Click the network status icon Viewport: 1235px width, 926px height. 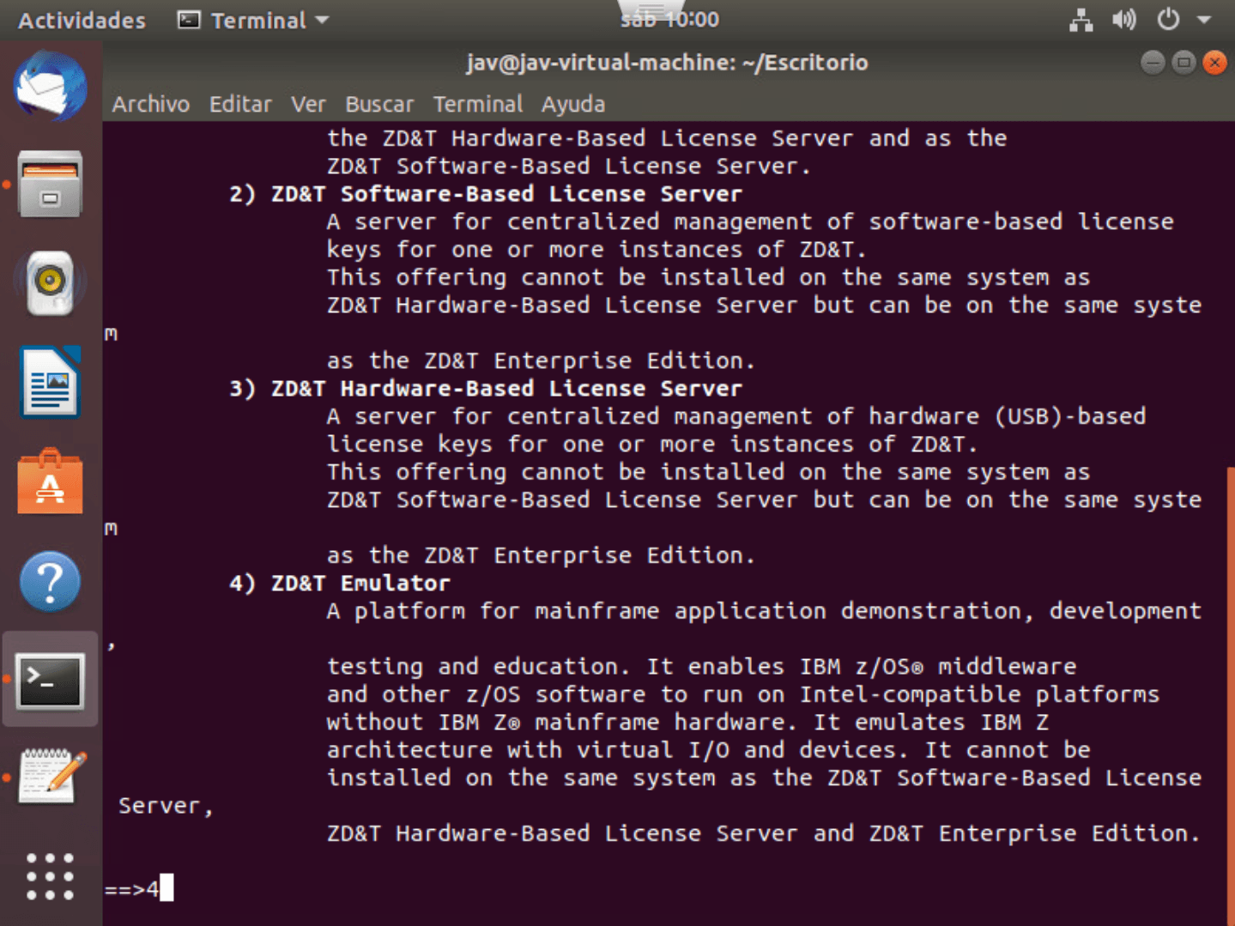click(x=1081, y=20)
